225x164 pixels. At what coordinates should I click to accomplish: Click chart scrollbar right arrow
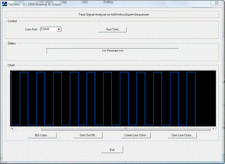(x=213, y=129)
